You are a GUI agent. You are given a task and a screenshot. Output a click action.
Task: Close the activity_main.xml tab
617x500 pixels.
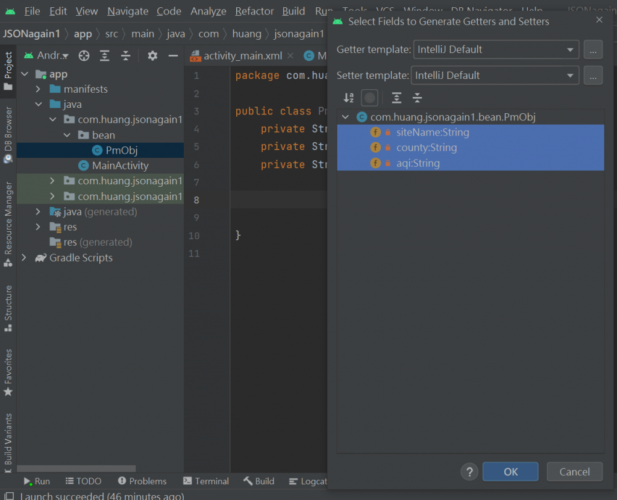pos(290,55)
